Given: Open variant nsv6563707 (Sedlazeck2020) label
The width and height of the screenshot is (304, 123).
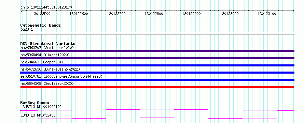Looking at the screenshot, I should coord(47,48).
